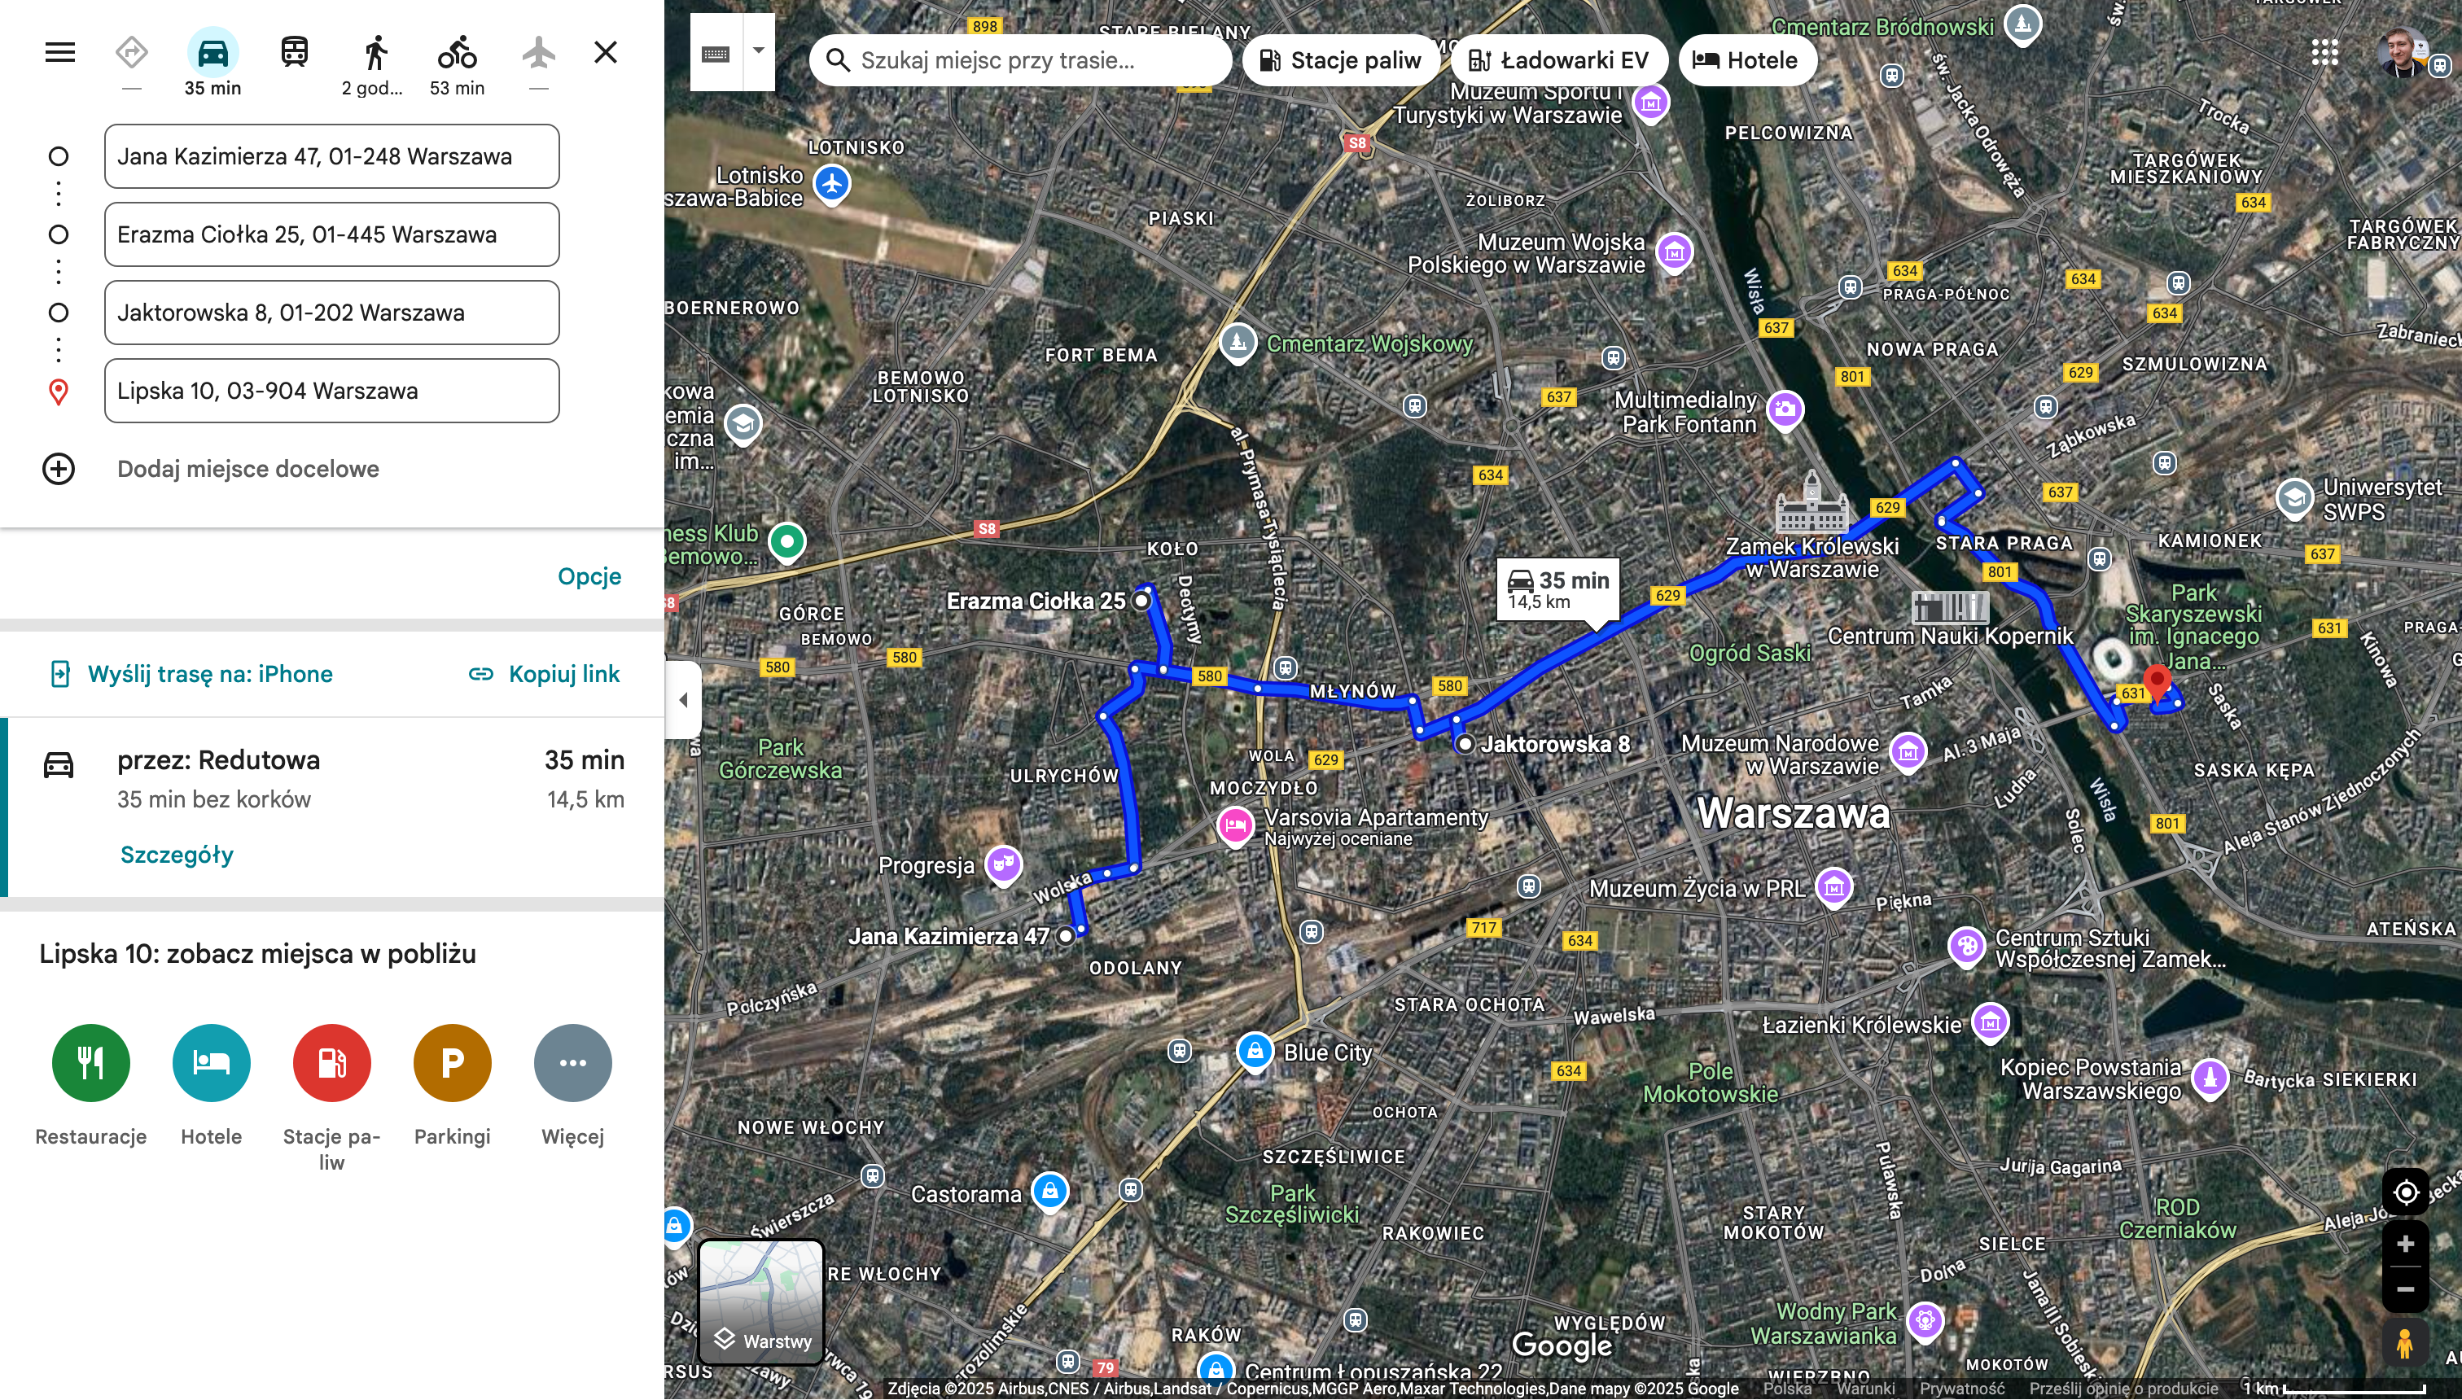Collapse the left route panel

684,700
